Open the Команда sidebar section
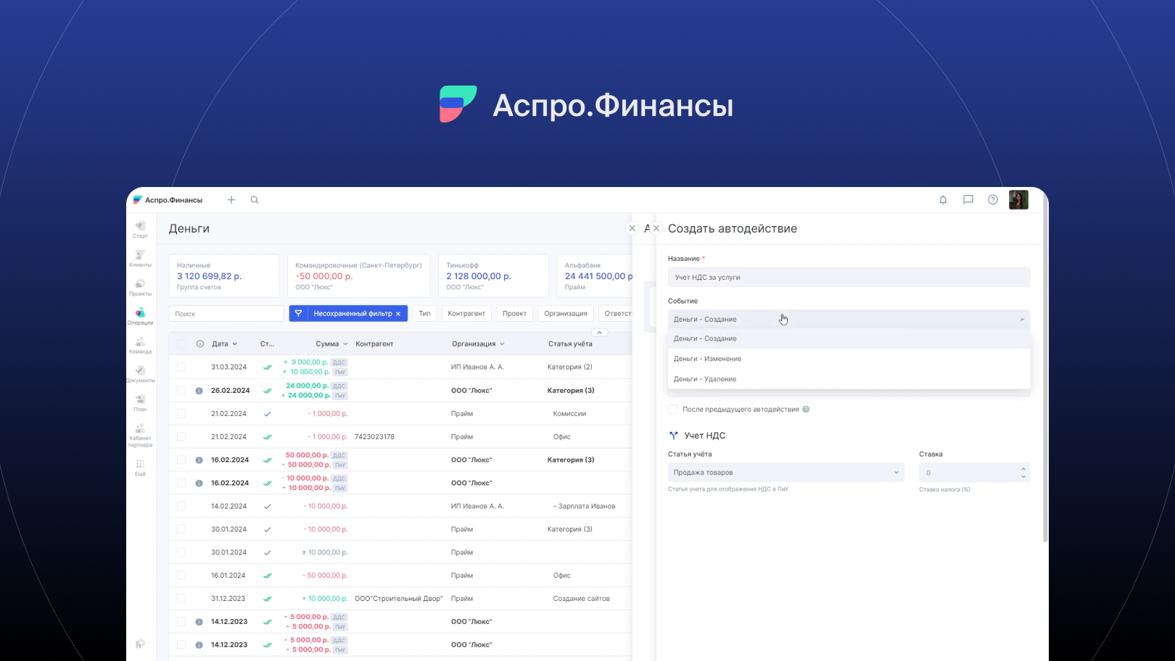 (x=140, y=346)
